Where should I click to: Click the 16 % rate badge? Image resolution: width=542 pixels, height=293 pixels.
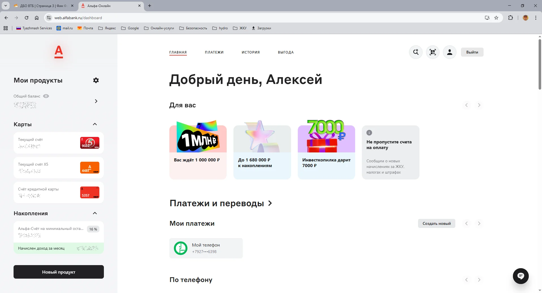pos(93,229)
